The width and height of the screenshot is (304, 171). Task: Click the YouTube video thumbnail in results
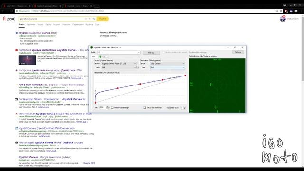tap(27, 60)
